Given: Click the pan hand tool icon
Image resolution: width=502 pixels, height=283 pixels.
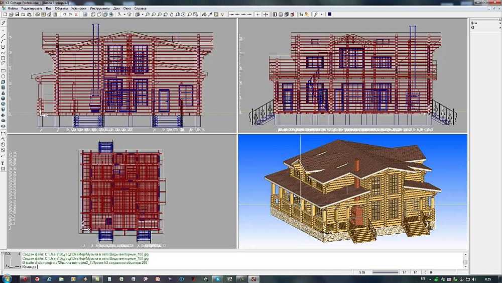Looking at the screenshot, I should coord(171,15).
